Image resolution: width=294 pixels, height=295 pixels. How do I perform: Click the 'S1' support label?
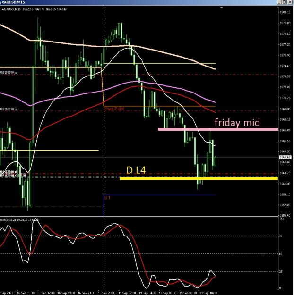[107, 198]
